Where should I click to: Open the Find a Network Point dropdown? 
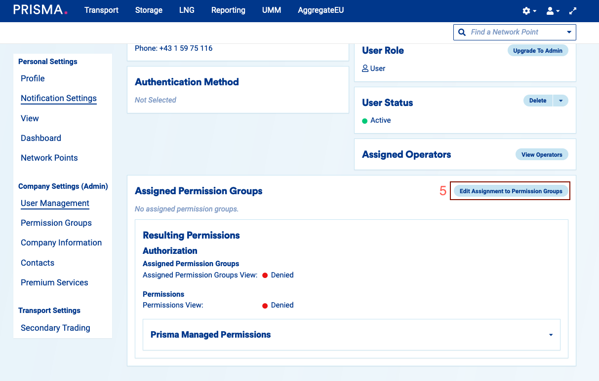[x=569, y=32]
